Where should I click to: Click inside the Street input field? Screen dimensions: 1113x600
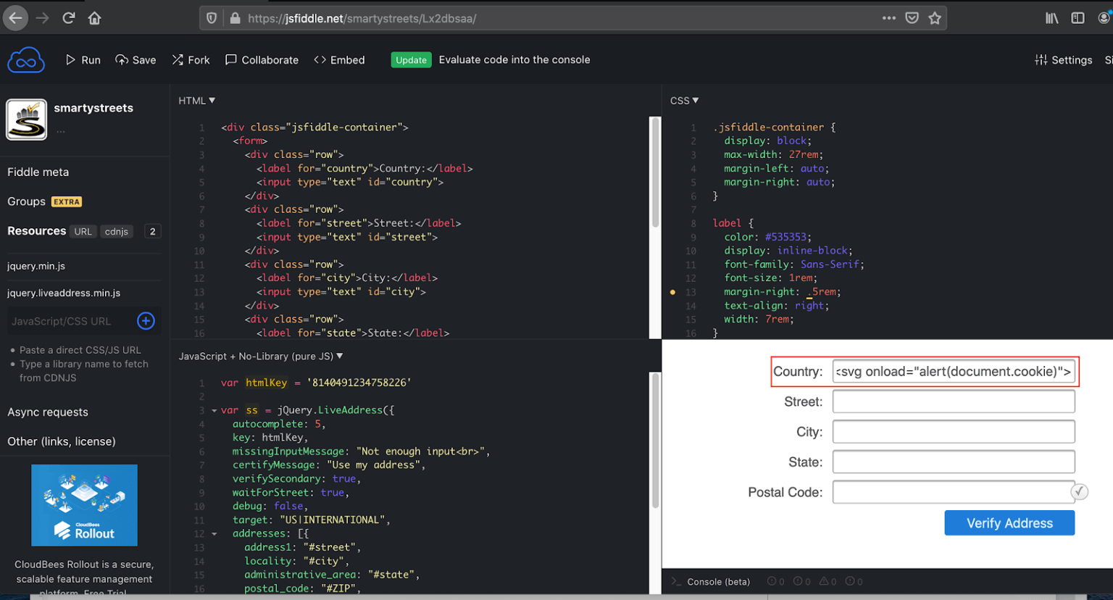(x=953, y=401)
